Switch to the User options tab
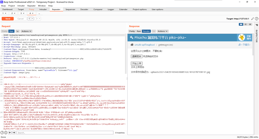259x139 pixels. pyautogui.click(x=157, y=9)
